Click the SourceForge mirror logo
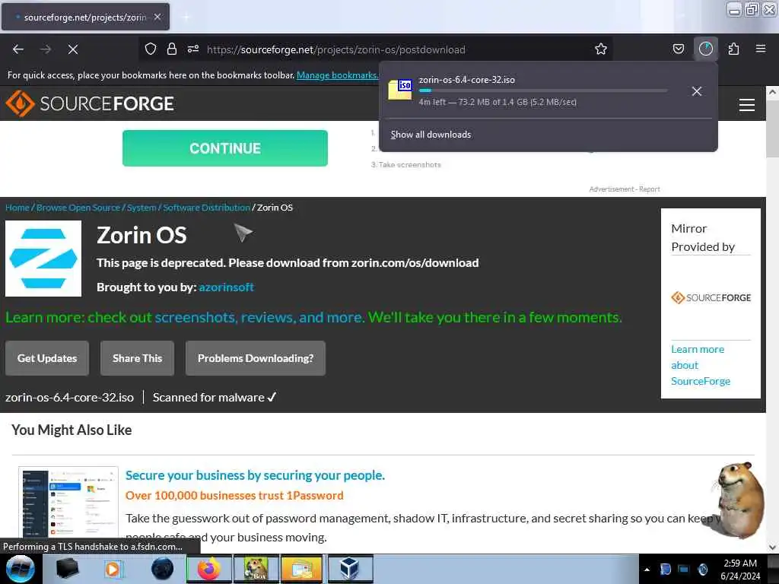Screen dimensions: 779x584 (711, 297)
